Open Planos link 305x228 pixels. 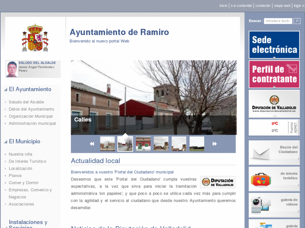pyautogui.click(x=15, y=176)
